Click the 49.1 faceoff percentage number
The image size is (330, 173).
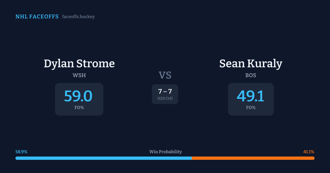(x=251, y=96)
